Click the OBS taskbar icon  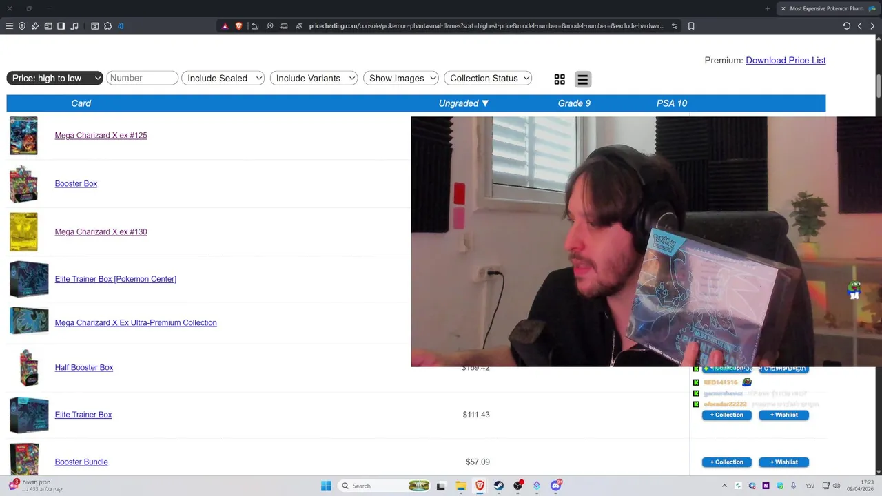pos(517,486)
